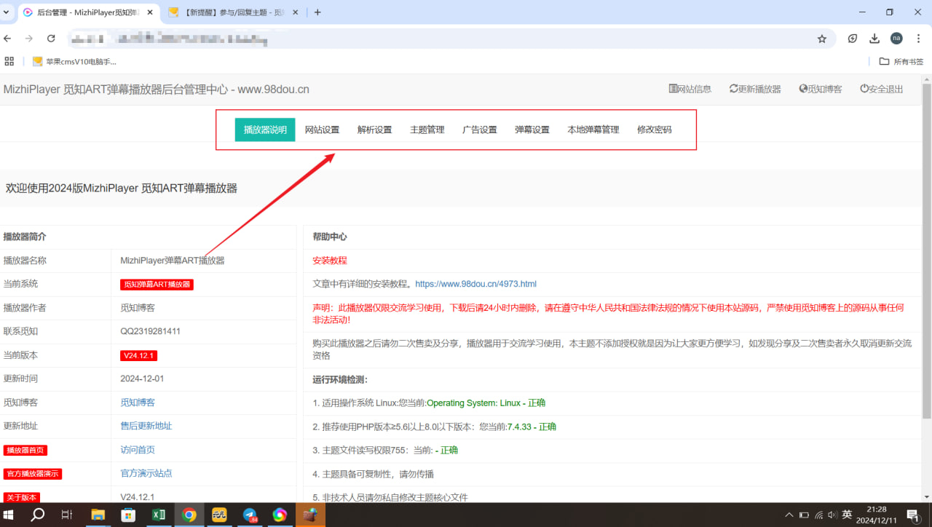Open 本地弹幕管理 tab
This screenshot has height=527, width=932.
pos(593,130)
